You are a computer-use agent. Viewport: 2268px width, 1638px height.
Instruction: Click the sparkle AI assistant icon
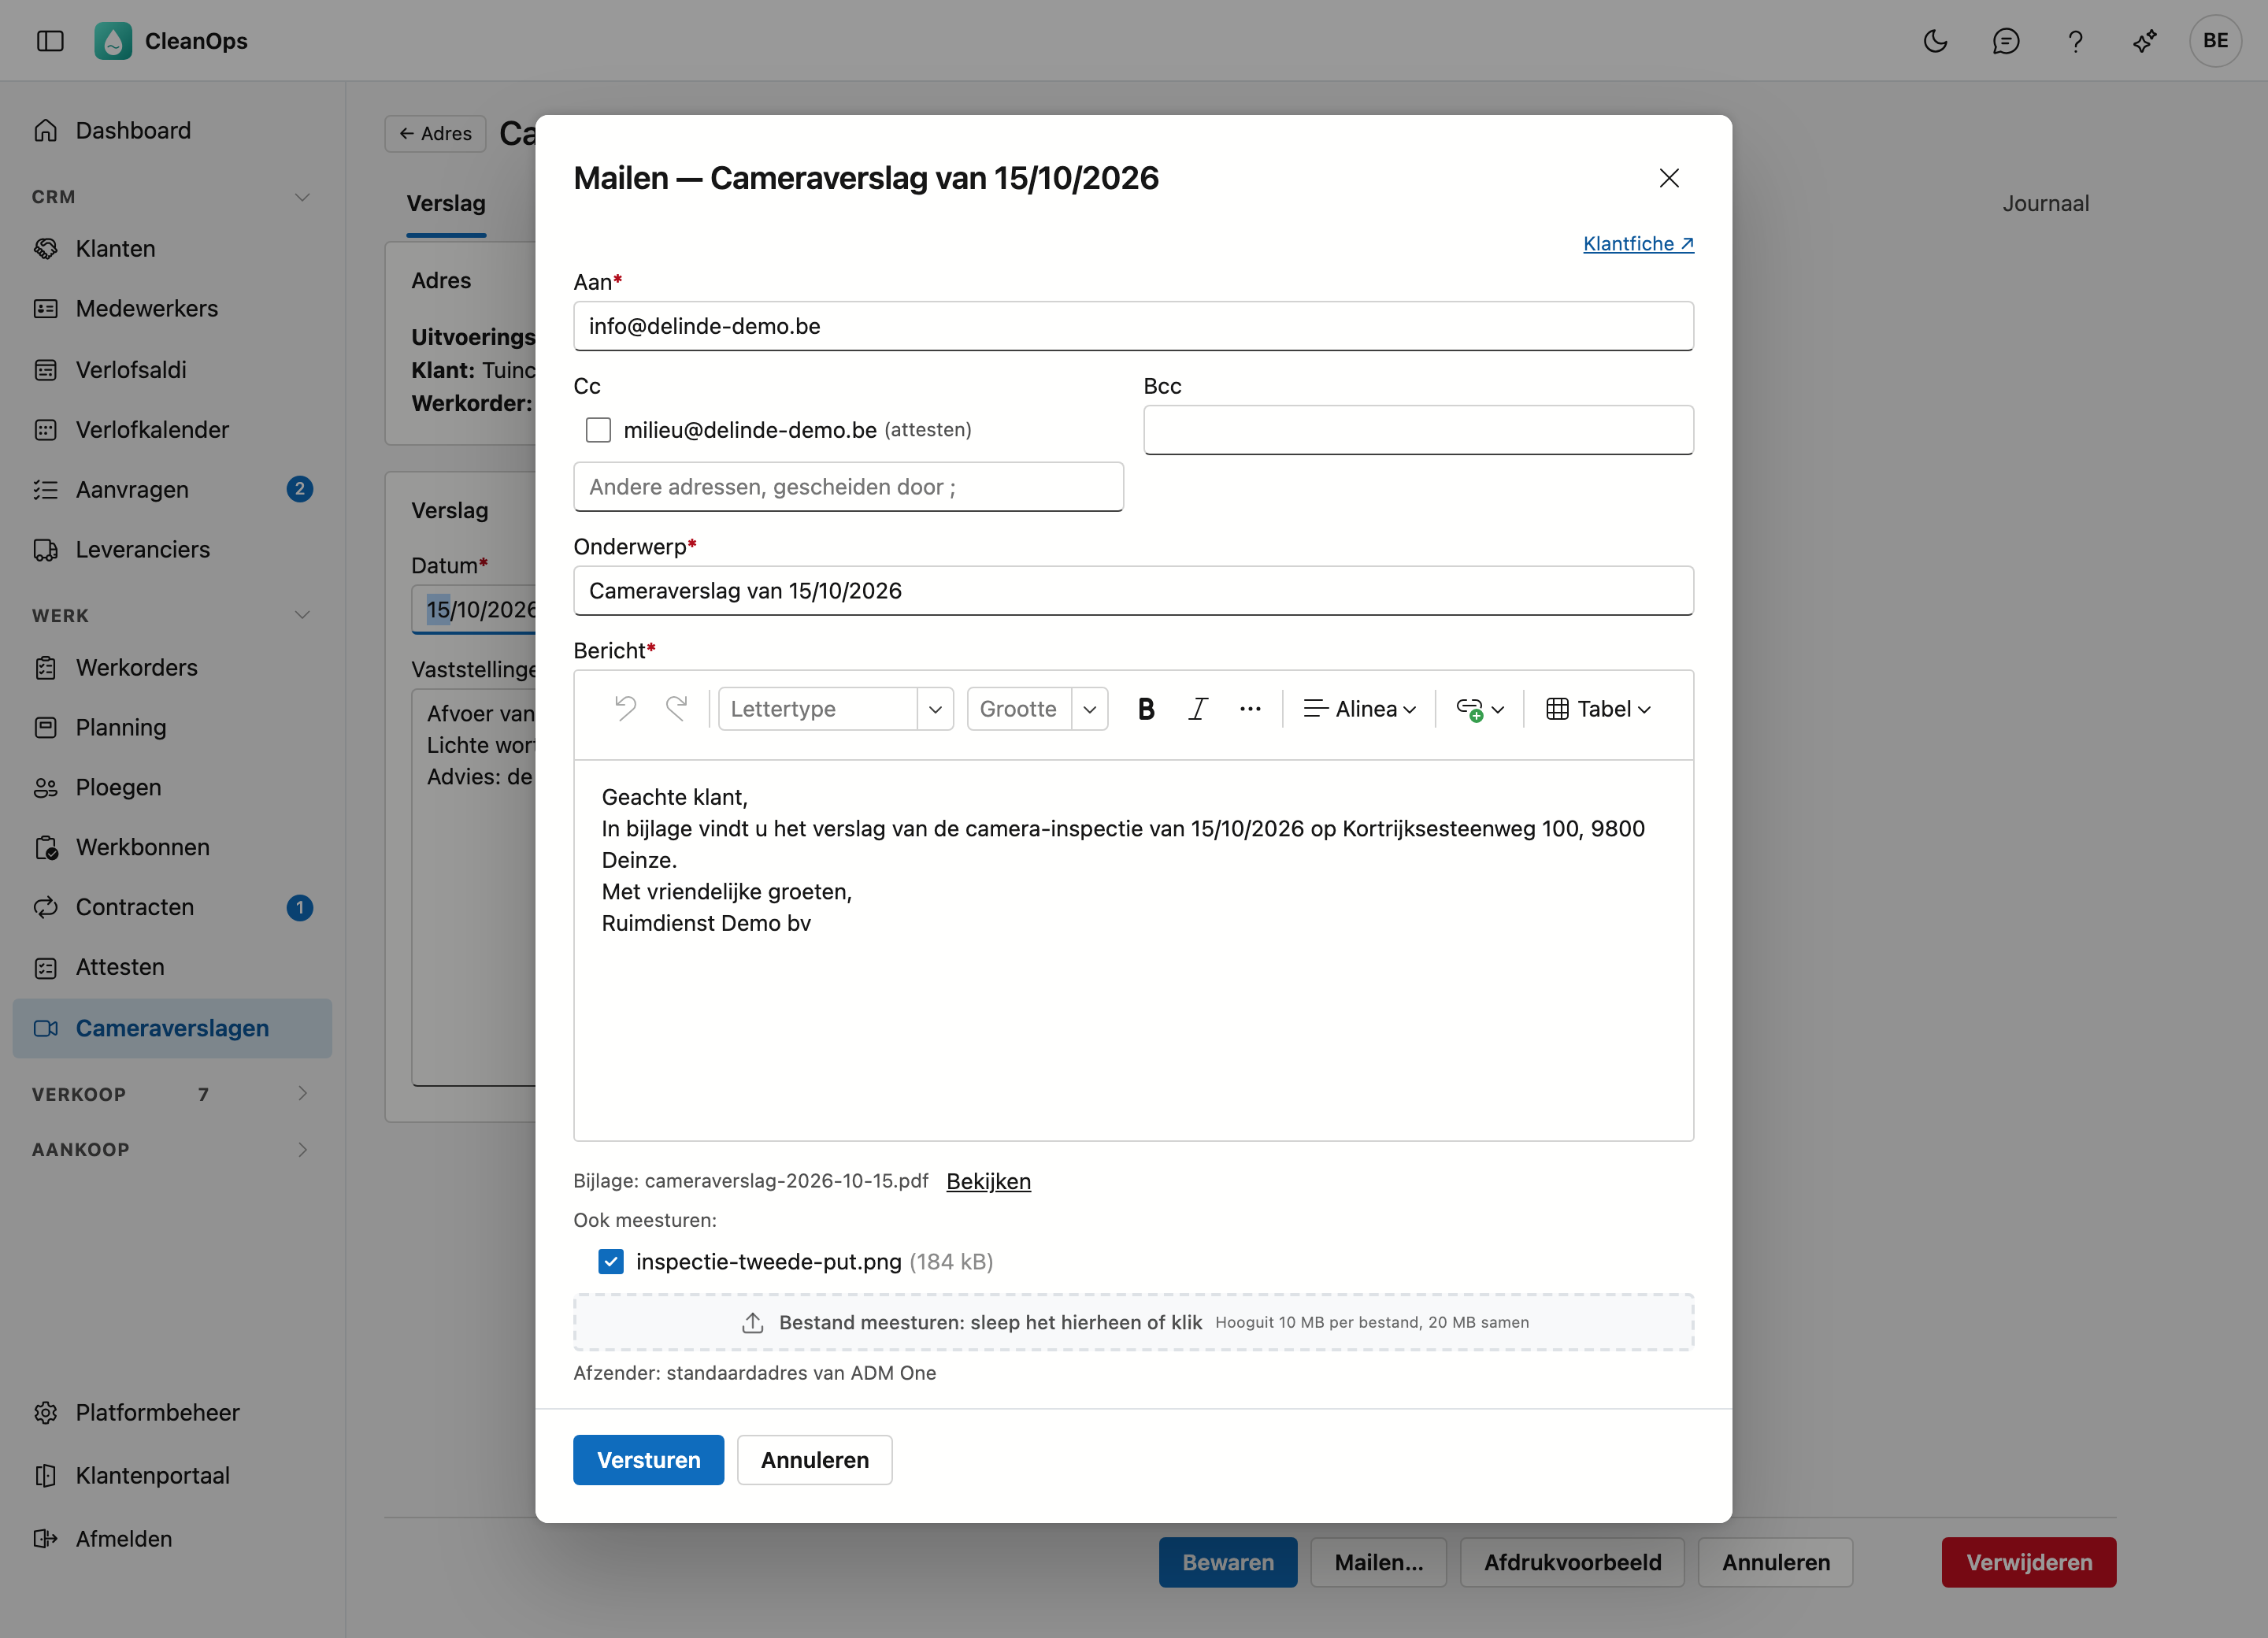pos(2145,41)
